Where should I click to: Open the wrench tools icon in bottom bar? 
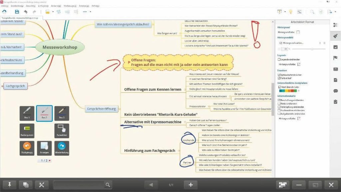click(41, 185)
